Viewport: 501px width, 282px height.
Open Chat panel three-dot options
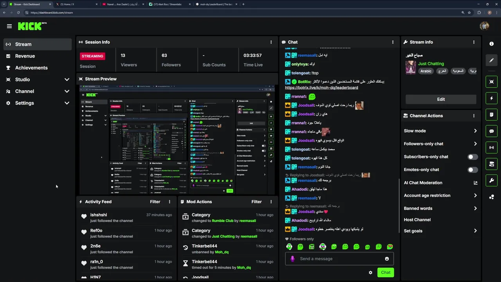393,42
